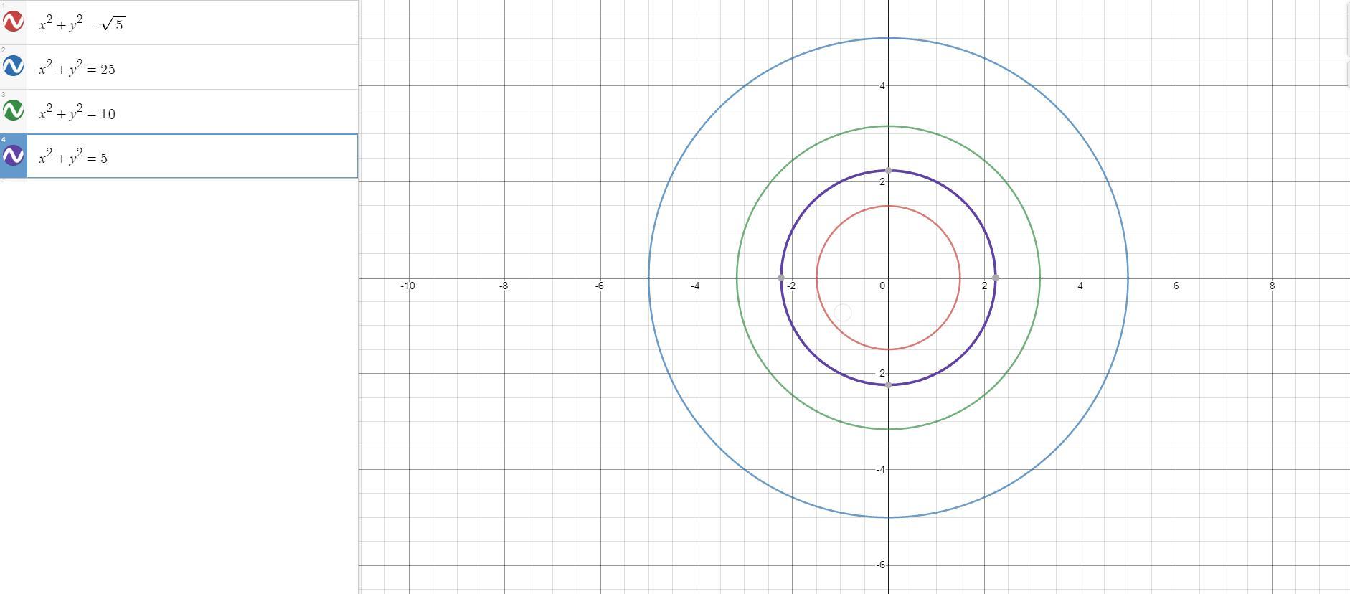The image size is (1350, 594).
Task: Toggle visibility of blue x²+y²=25 circle icon
Action: tap(13, 66)
